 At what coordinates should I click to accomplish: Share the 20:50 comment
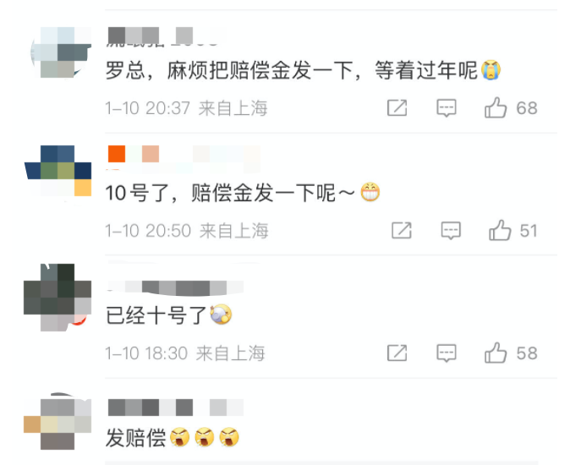402,230
